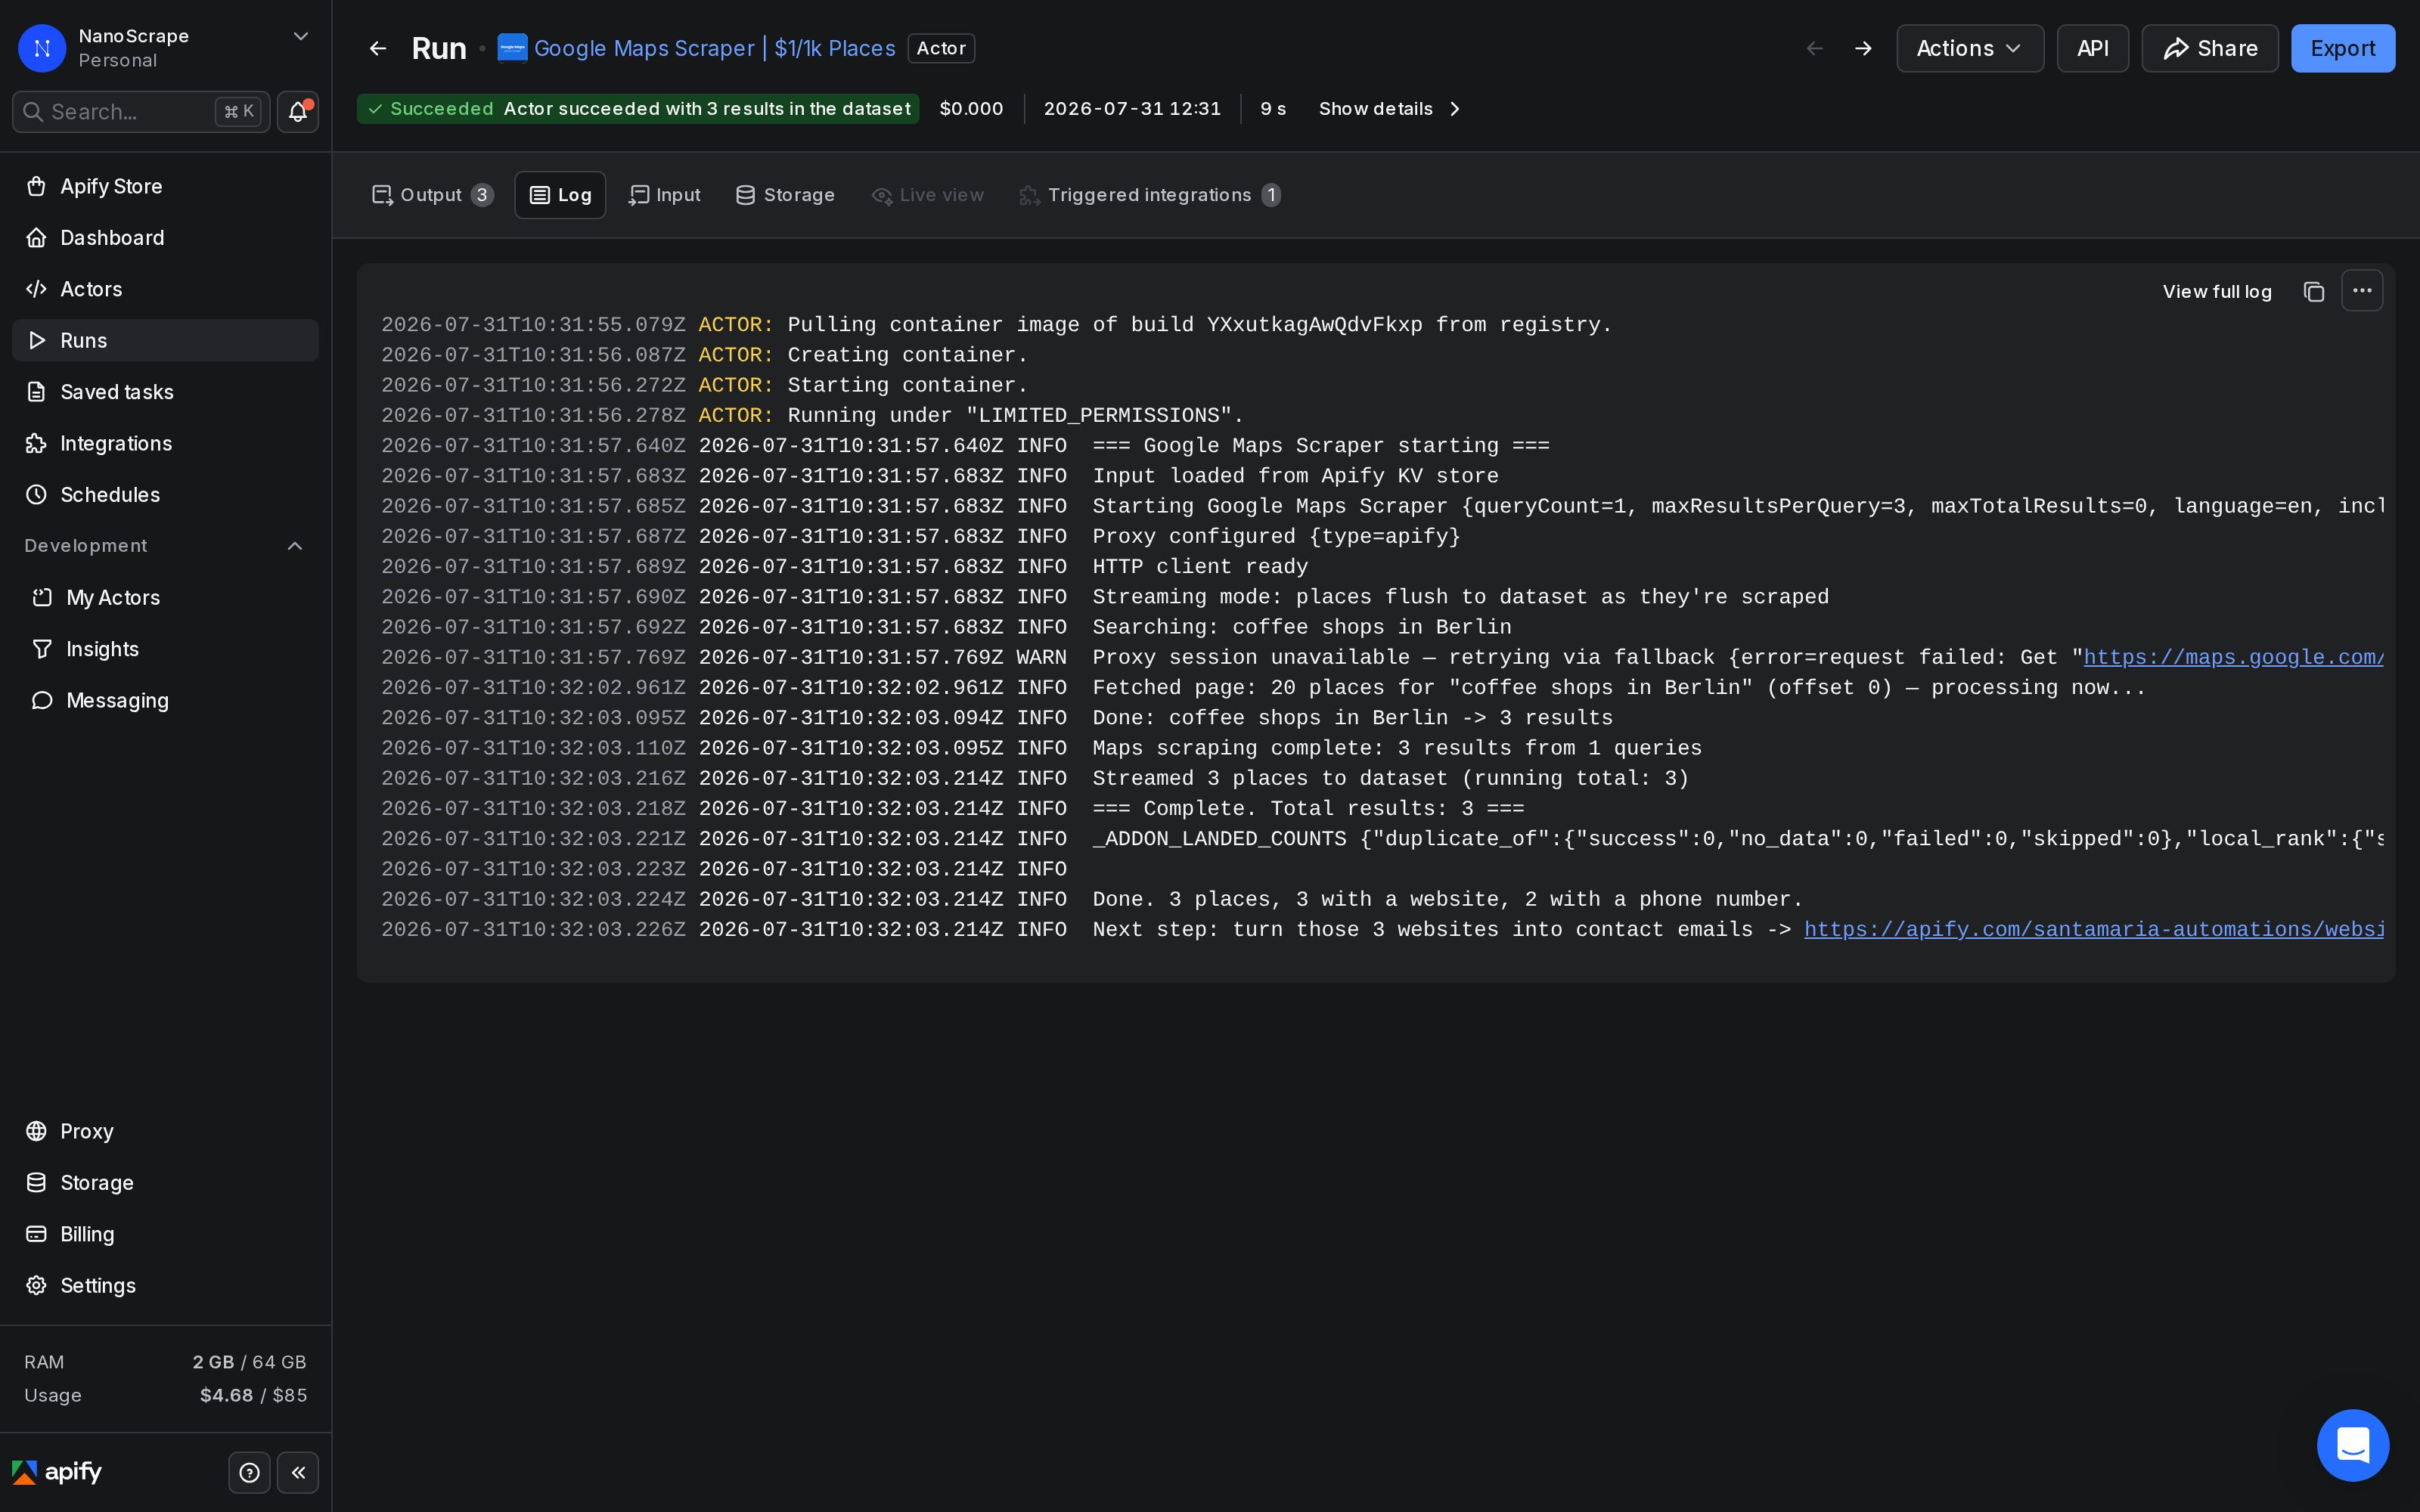Open the help question mark icon

point(249,1472)
